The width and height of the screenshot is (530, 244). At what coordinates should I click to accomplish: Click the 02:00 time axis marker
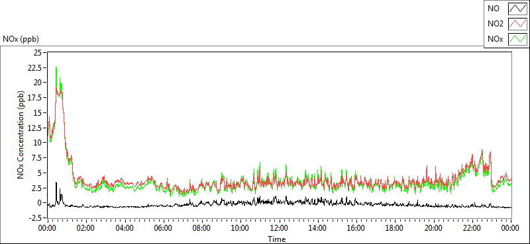[86, 228]
